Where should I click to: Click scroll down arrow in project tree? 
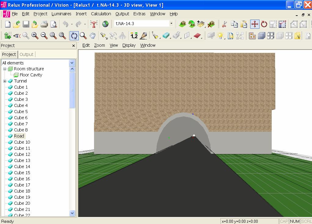(72, 213)
